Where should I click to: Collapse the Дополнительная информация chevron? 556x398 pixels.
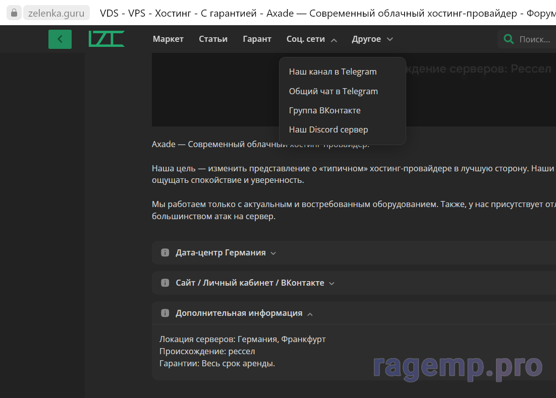point(310,314)
